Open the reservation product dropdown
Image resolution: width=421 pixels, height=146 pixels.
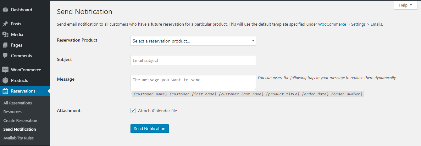click(x=193, y=41)
